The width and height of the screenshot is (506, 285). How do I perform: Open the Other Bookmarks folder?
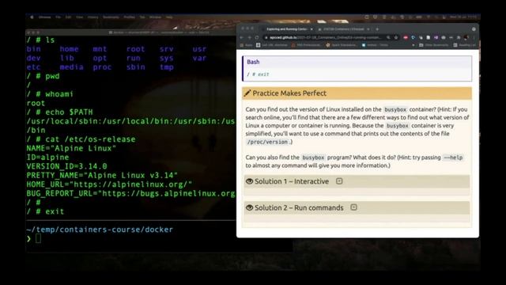coord(434,45)
